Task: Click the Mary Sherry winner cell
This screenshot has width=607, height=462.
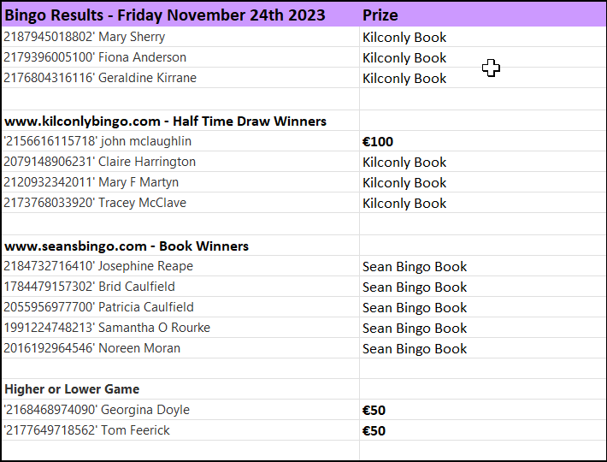Action: 180,37
